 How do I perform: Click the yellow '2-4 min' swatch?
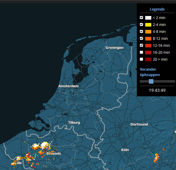148,25
